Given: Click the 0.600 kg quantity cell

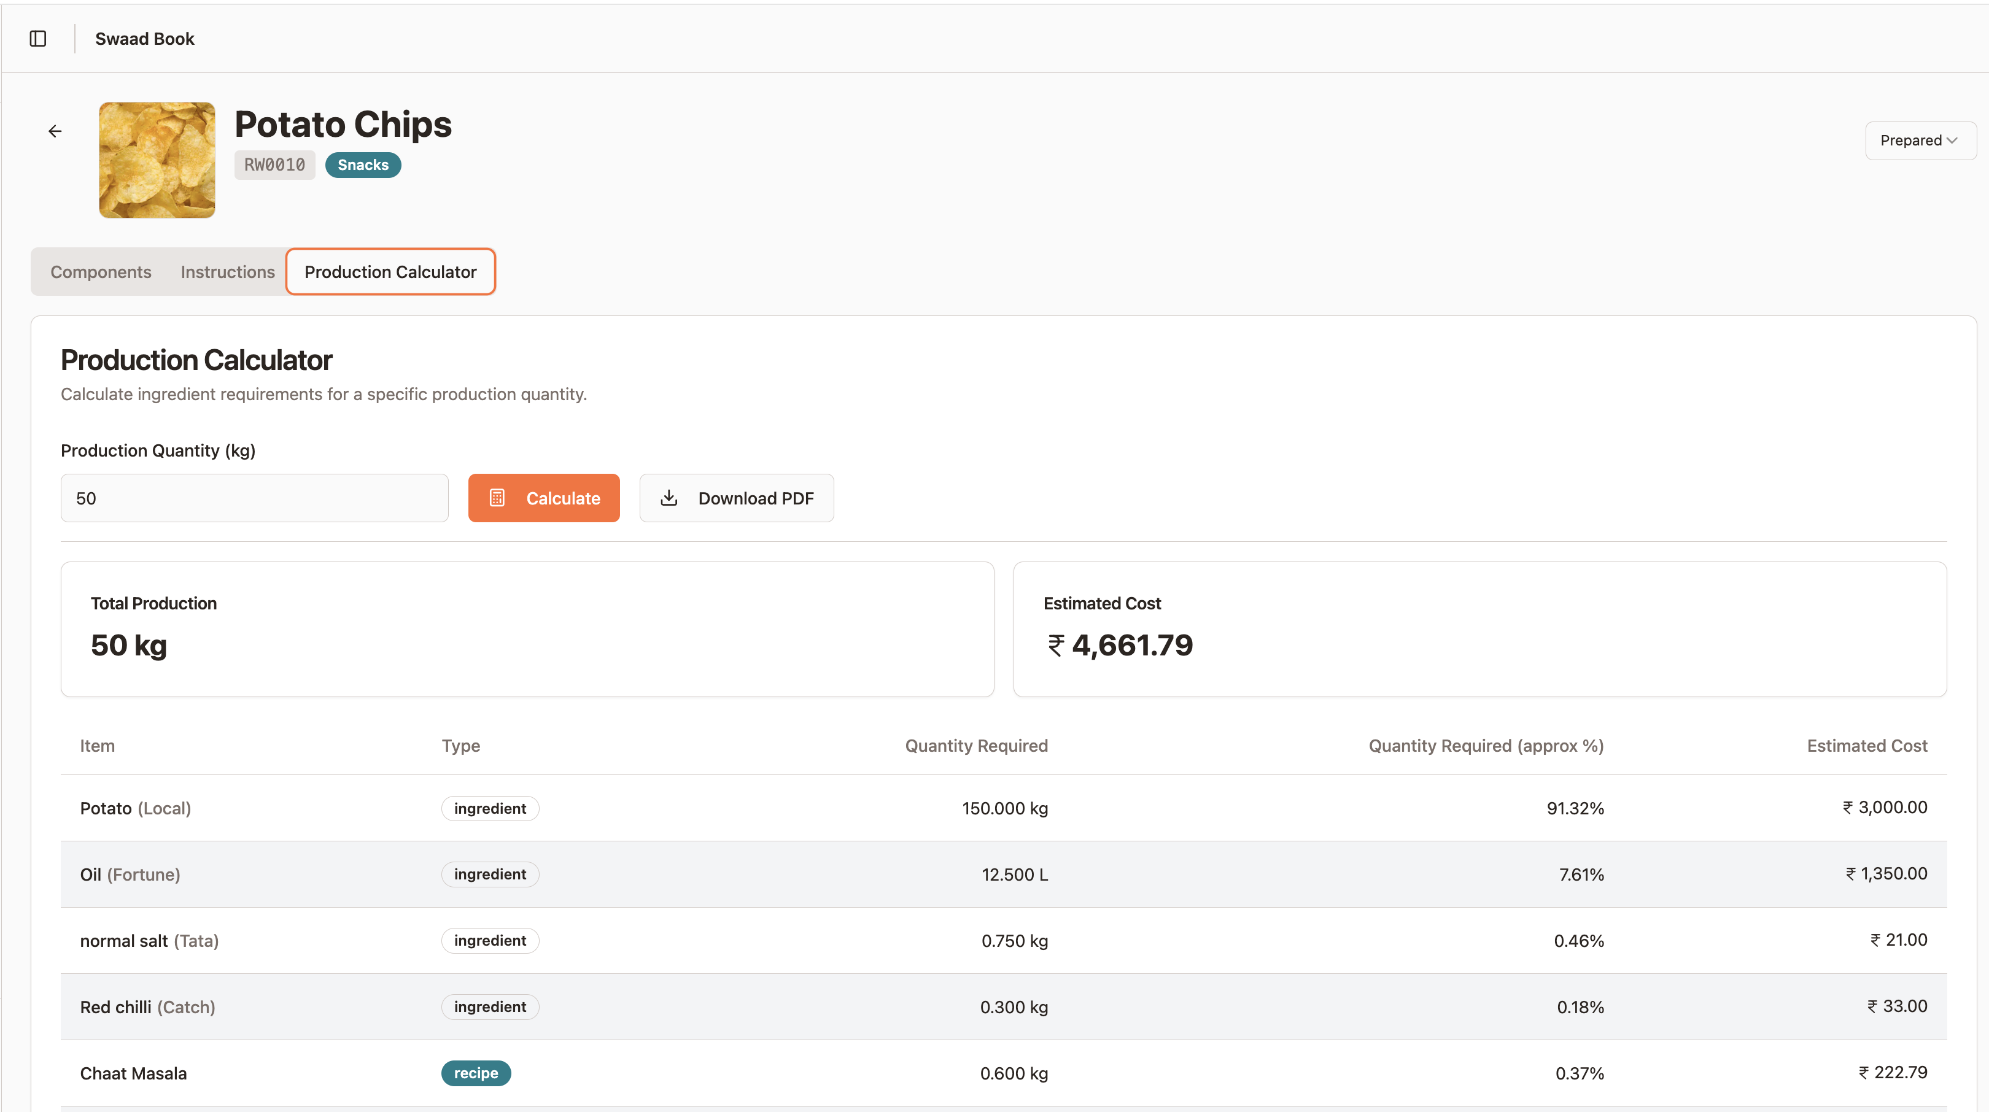Looking at the screenshot, I should point(1014,1073).
